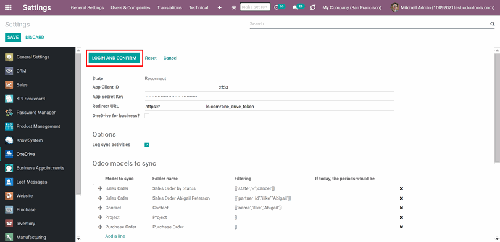Screen dimensions: 500x242
Task: Open the General Settings top menu
Action: tap(88, 7)
